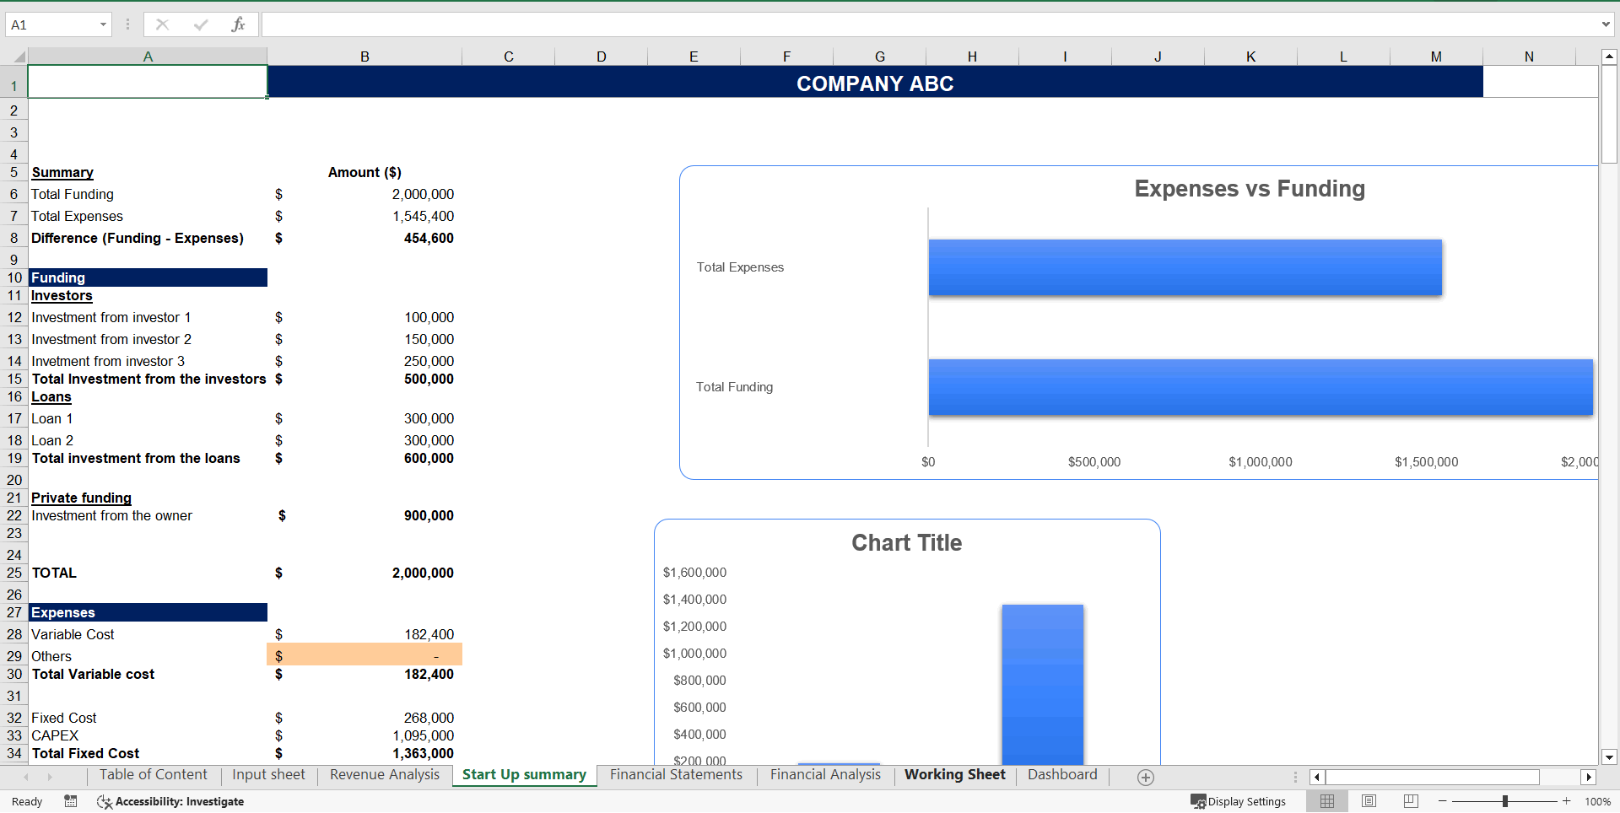The image size is (1620, 813).
Task: Click the Total Funding value 2,000,000 in row 6
Action: coord(364,194)
